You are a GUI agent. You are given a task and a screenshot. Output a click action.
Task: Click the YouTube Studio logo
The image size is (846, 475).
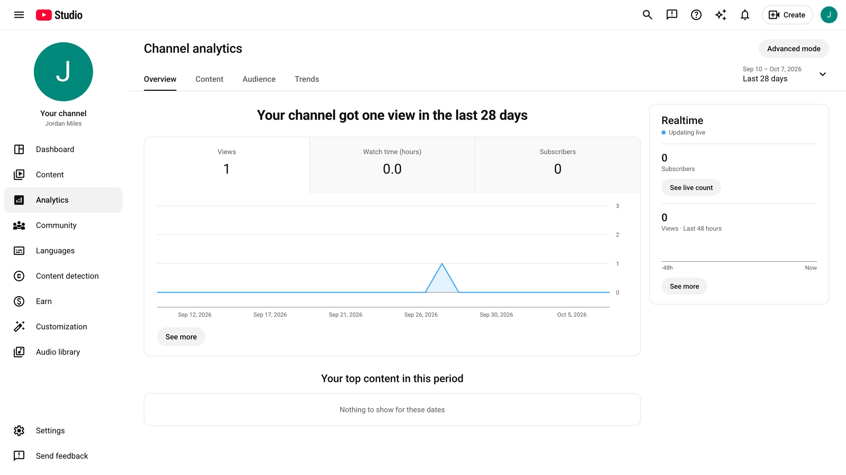coord(59,15)
